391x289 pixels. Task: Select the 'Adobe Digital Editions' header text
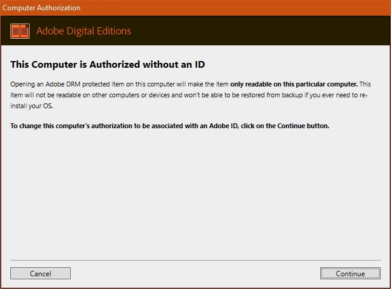pos(84,31)
